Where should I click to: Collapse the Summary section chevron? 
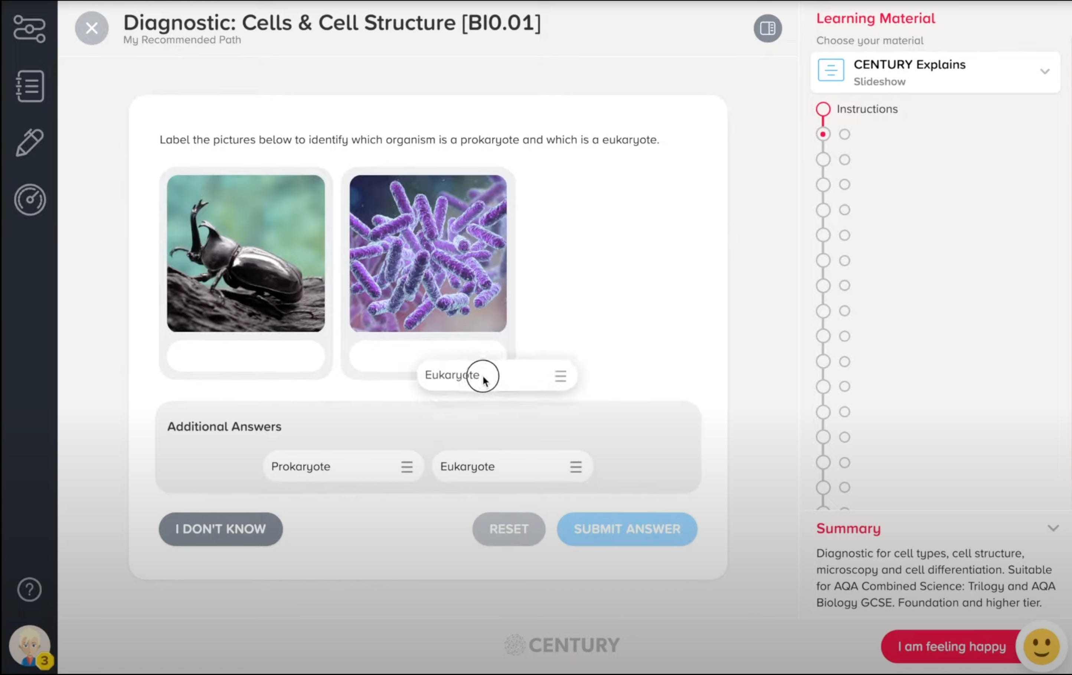click(1053, 528)
